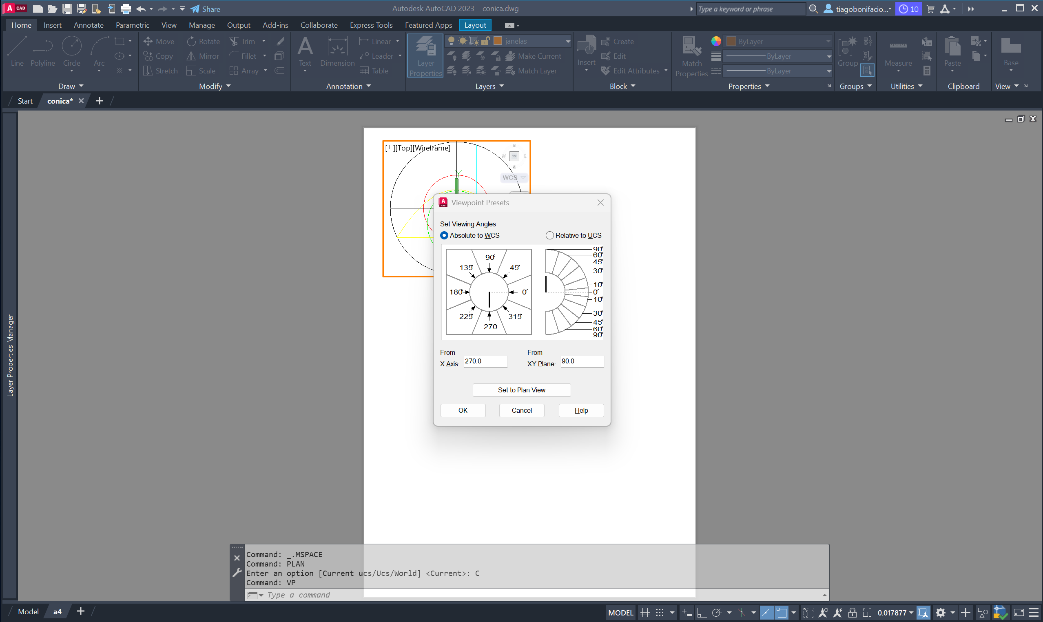Open the ByLayer color dropdown
This screenshot has height=622, width=1043.
tap(828, 41)
